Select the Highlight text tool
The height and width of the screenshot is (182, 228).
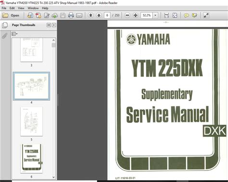pos(194,15)
